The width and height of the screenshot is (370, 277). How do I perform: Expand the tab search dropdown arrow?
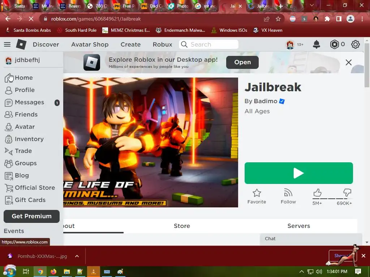[x=312, y=5]
